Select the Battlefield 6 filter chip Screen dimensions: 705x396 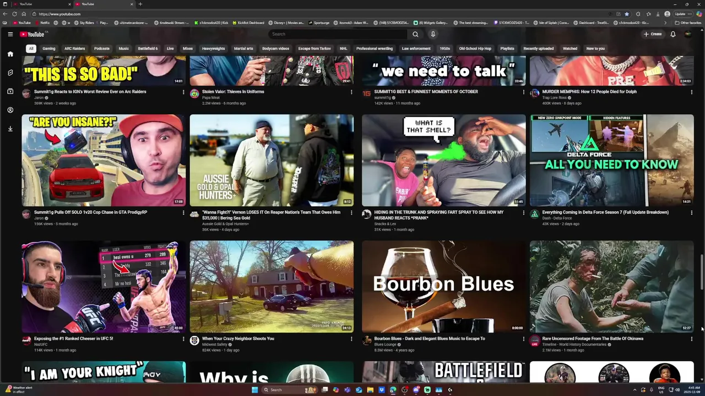click(x=148, y=48)
